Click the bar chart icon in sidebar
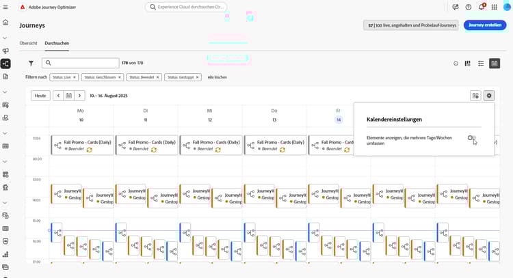The width and height of the screenshot is (513, 278). point(5,254)
